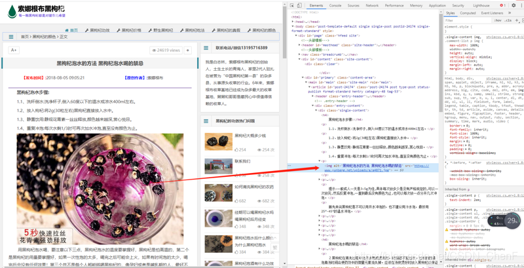524x268 pixels.
Task: Click the 24619 views button
Action: click(166, 50)
